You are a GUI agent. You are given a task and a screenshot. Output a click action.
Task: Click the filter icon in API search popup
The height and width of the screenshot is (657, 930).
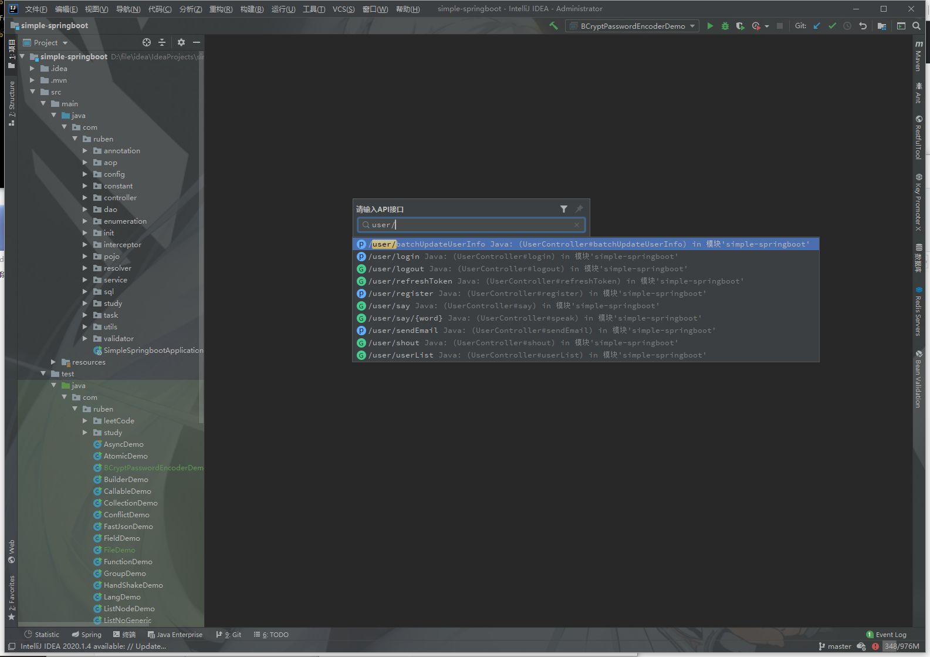coord(563,209)
